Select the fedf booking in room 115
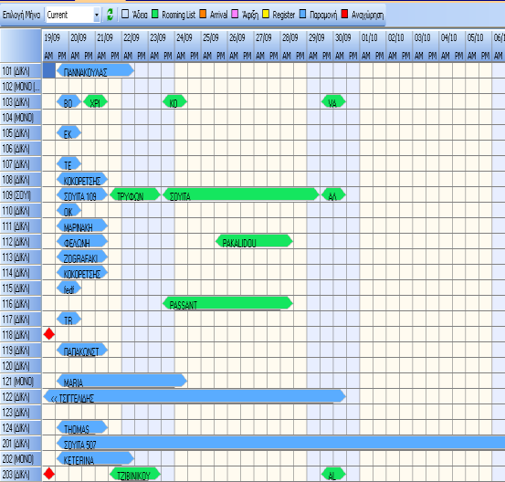The width and height of the screenshot is (505, 482). point(68,288)
